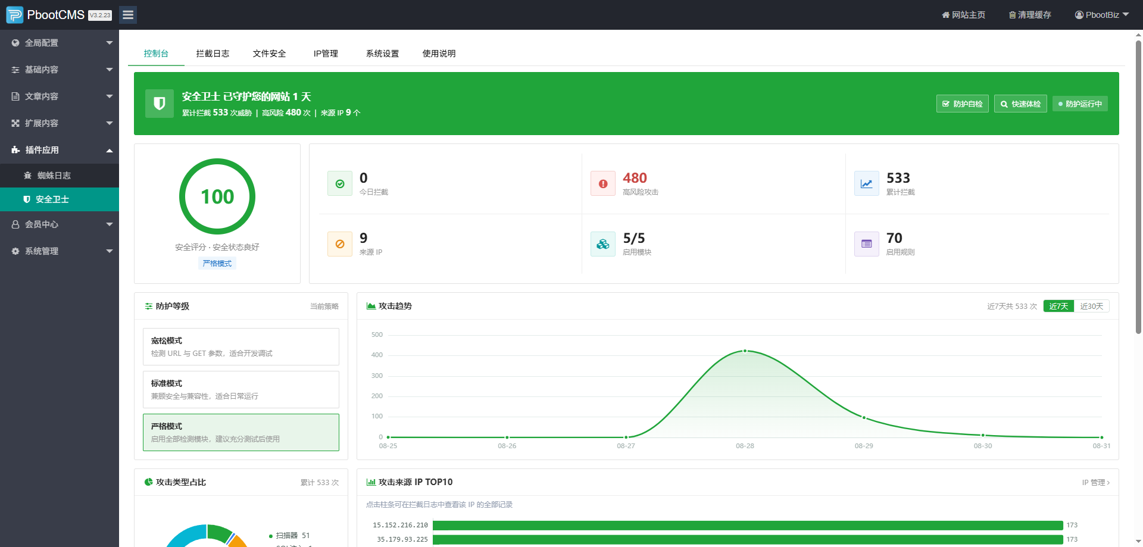Click the 系统管理 gear icon
Image resolution: width=1143 pixels, height=547 pixels.
tap(15, 251)
